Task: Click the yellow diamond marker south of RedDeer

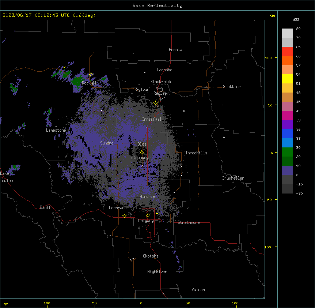Action: click(x=156, y=103)
